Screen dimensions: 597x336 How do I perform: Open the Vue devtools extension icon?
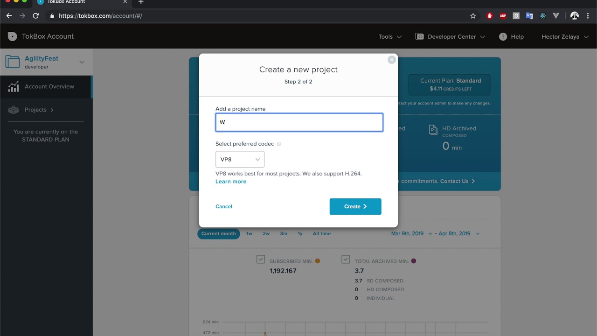pyautogui.click(x=555, y=16)
